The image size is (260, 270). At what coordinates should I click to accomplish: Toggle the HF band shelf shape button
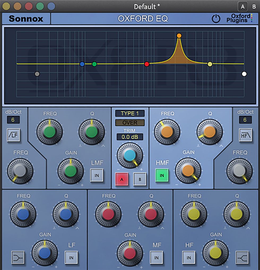[242, 258]
